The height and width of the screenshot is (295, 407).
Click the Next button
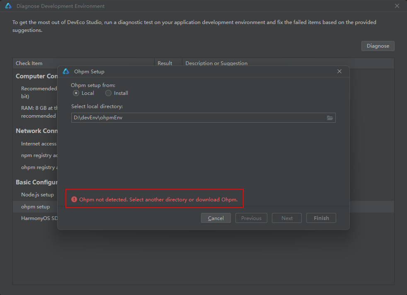(287, 218)
